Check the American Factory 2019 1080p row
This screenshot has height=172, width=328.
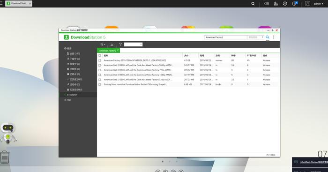coord(99,60)
